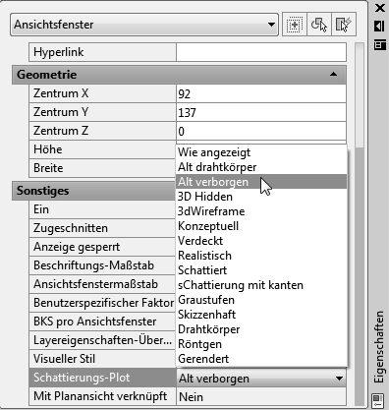Choose 'Gerendert' from the list

click(x=261, y=359)
